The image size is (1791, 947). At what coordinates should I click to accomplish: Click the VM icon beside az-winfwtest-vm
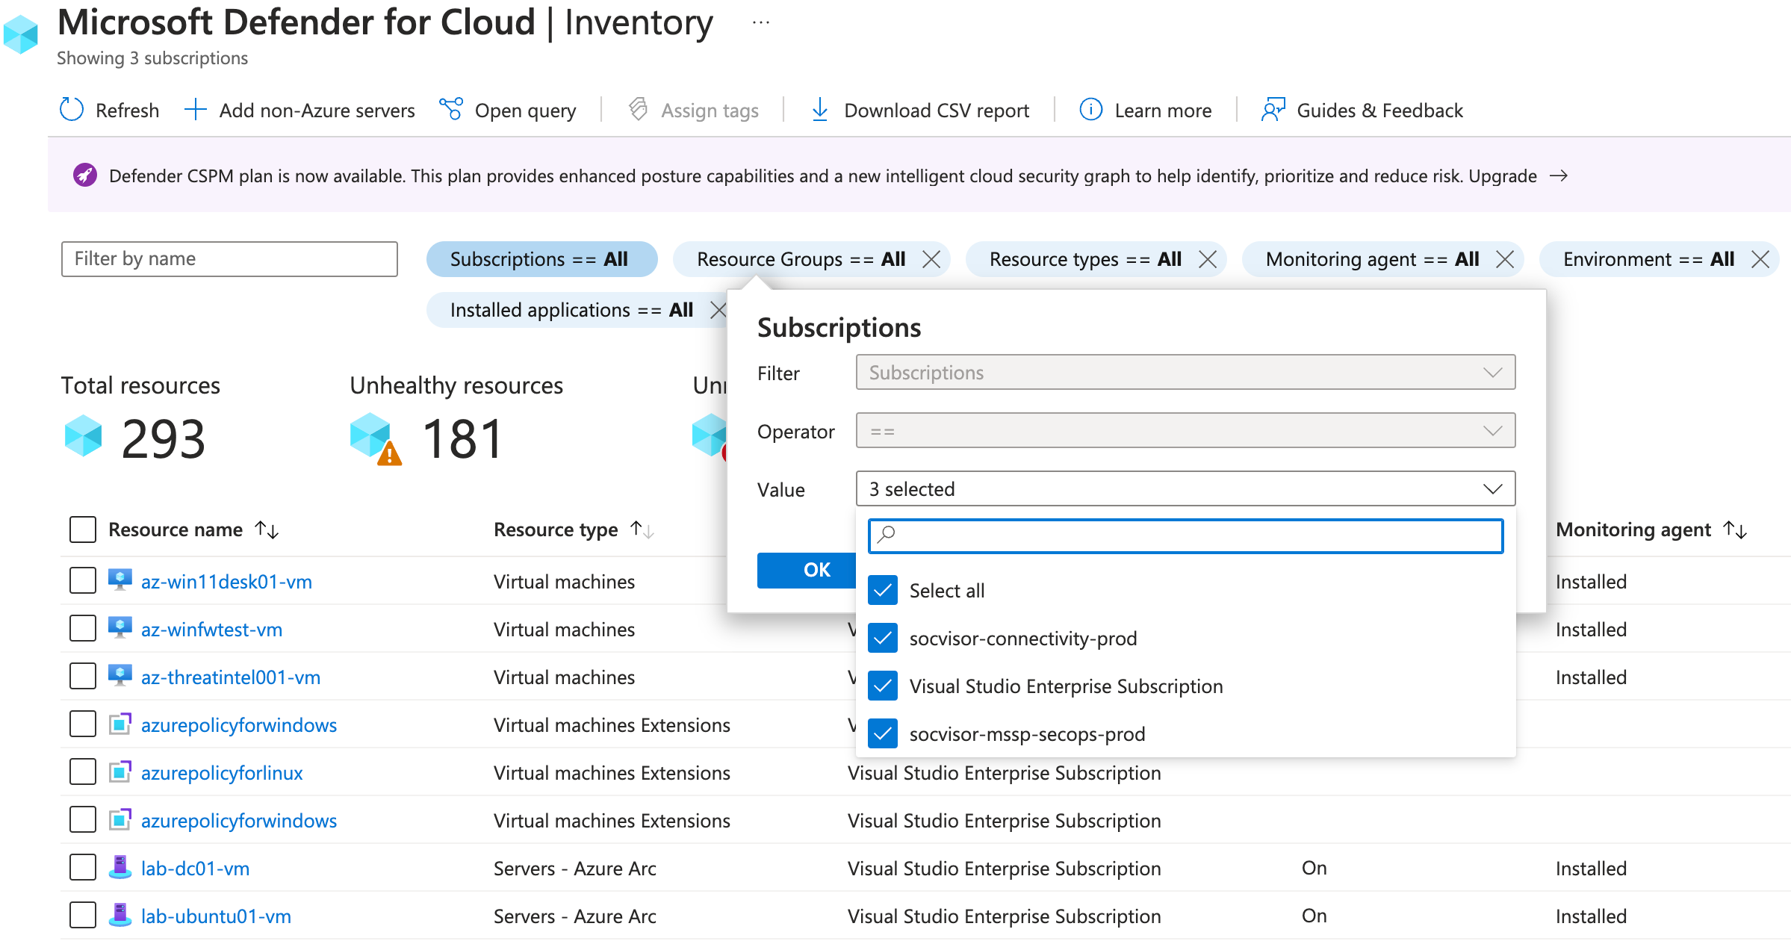pyautogui.click(x=119, y=628)
